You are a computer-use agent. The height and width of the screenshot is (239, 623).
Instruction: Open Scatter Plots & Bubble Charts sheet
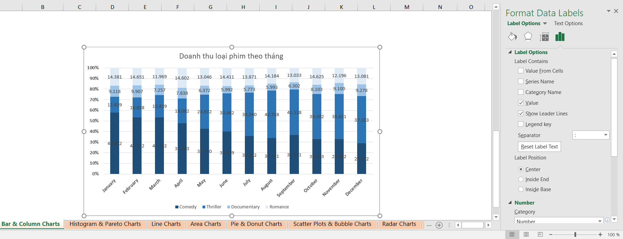click(x=332, y=224)
